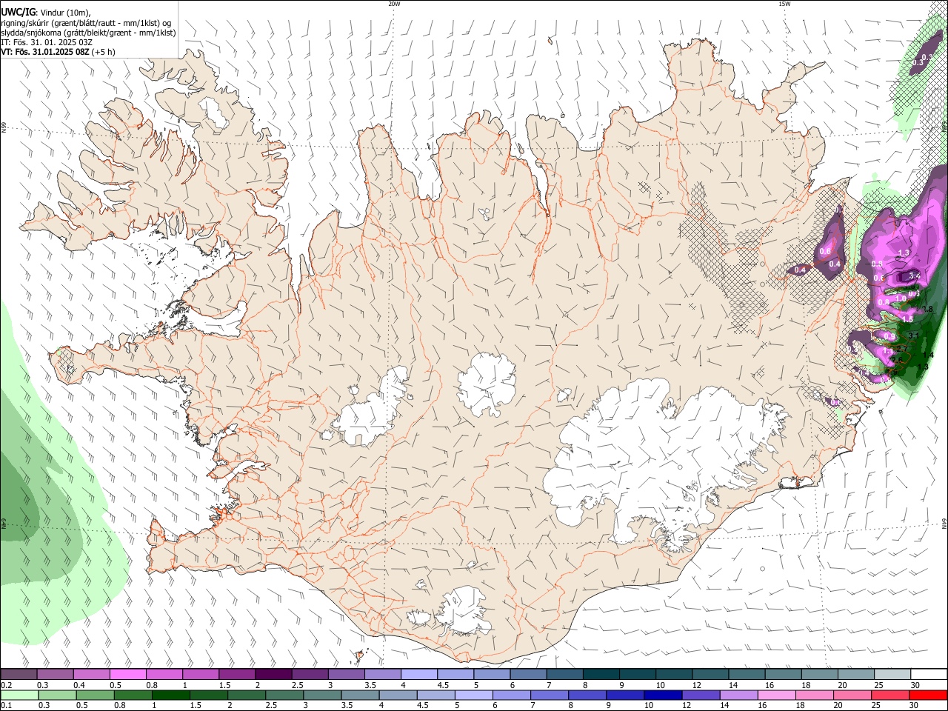Click the 0.1 label in the green legend scale
The height and width of the screenshot is (711, 948).
click(7, 705)
